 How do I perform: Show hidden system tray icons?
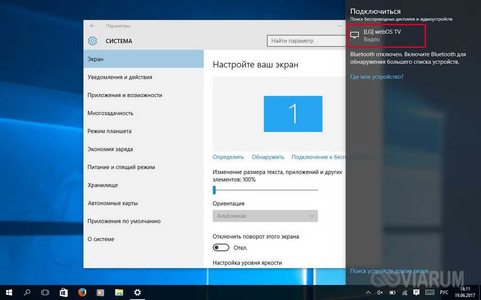point(369,292)
